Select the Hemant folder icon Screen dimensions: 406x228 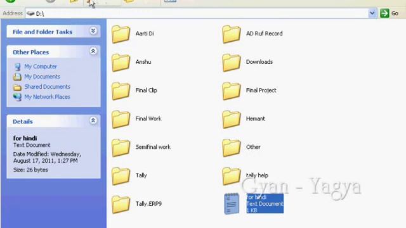tap(231, 119)
